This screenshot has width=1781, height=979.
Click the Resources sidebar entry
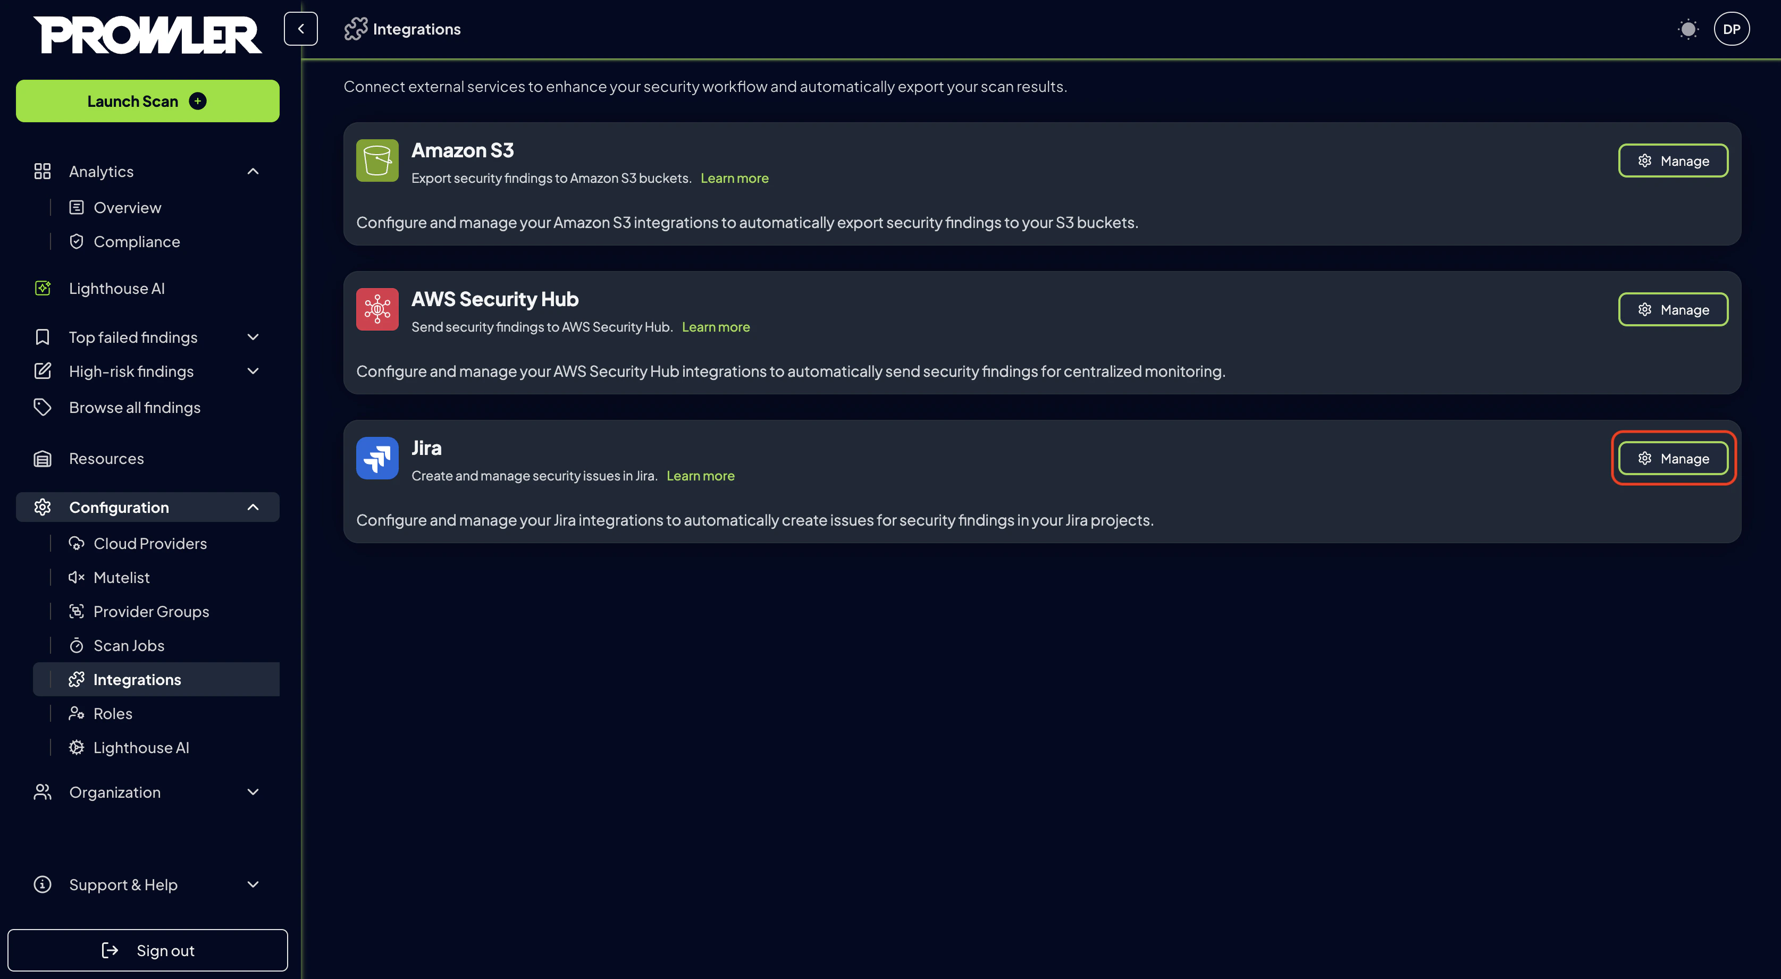106,458
